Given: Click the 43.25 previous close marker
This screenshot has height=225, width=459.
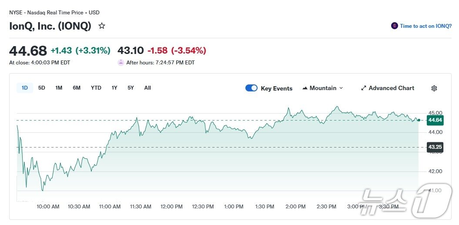Looking at the screenshot, I should (x=435, y=147).
